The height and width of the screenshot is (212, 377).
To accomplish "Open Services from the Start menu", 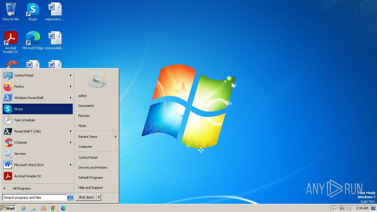I will pos(38,154).
